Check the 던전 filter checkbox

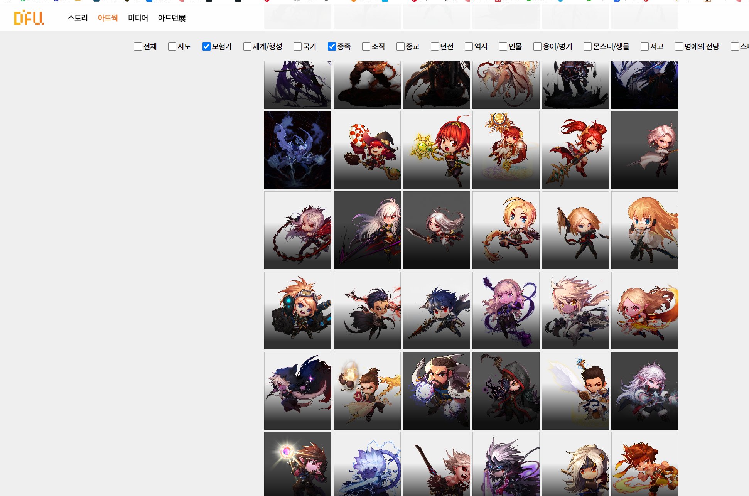tap(435, 47)
